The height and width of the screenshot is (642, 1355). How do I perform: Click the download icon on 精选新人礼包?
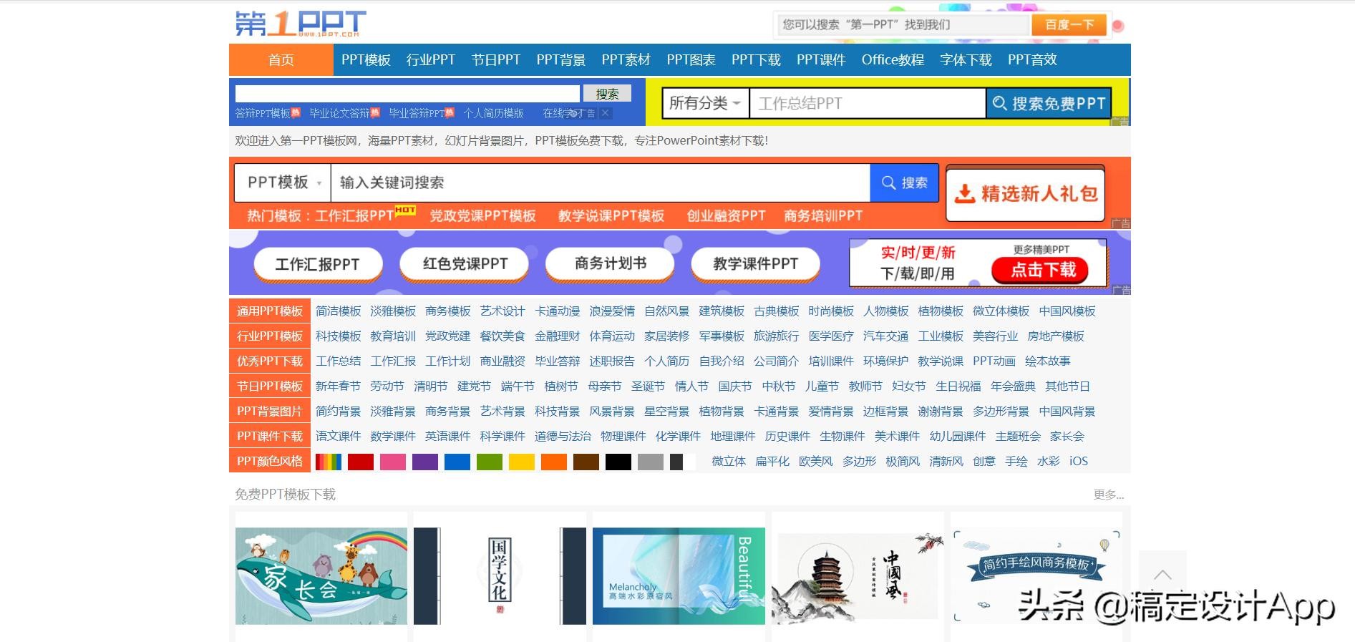pos(965,194)
